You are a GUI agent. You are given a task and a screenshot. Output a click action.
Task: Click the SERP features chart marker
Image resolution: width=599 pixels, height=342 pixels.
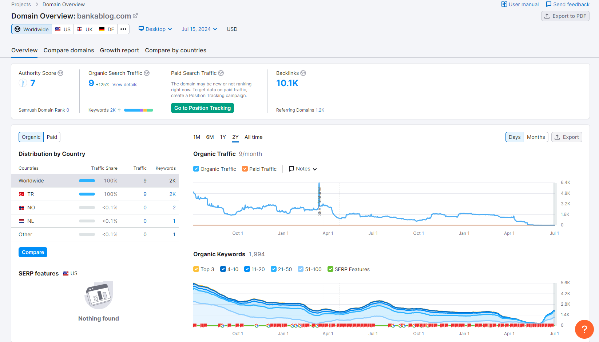[320, 201]
